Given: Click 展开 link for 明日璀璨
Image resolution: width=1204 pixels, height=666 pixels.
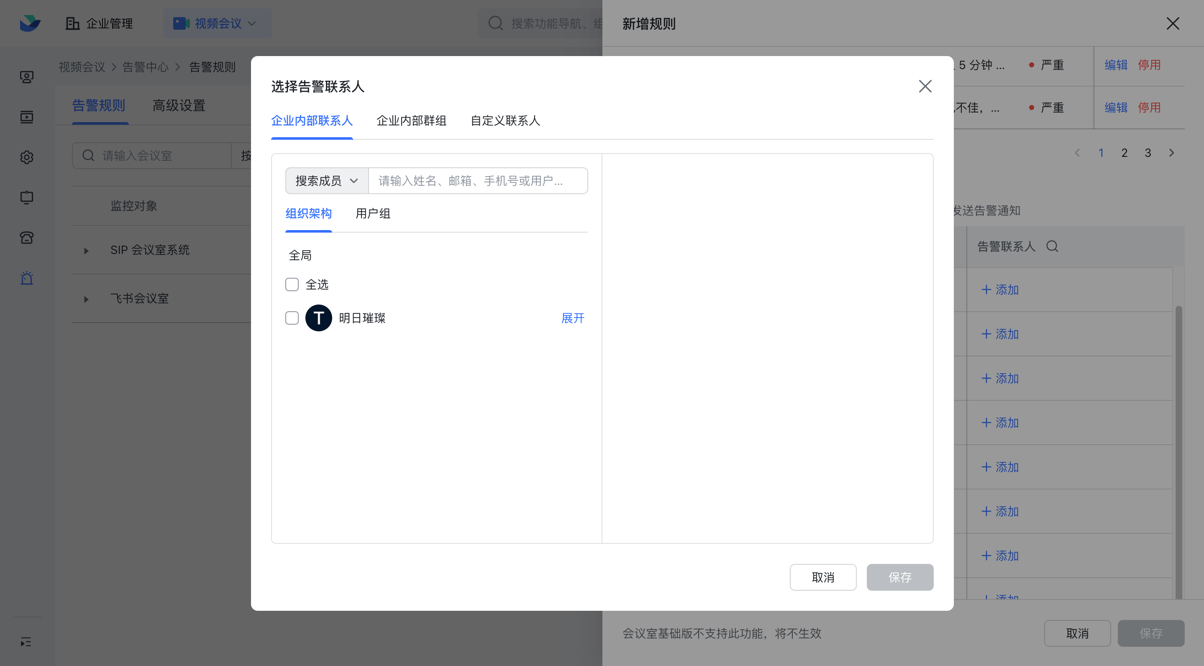Looking at the screenshot, I should (x=573, y=318).
